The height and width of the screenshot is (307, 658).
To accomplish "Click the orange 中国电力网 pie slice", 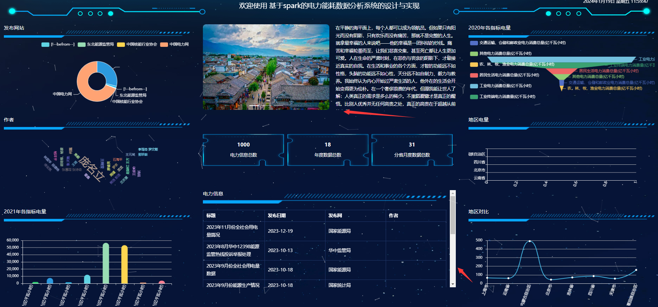I will click(x=84, y=87).
